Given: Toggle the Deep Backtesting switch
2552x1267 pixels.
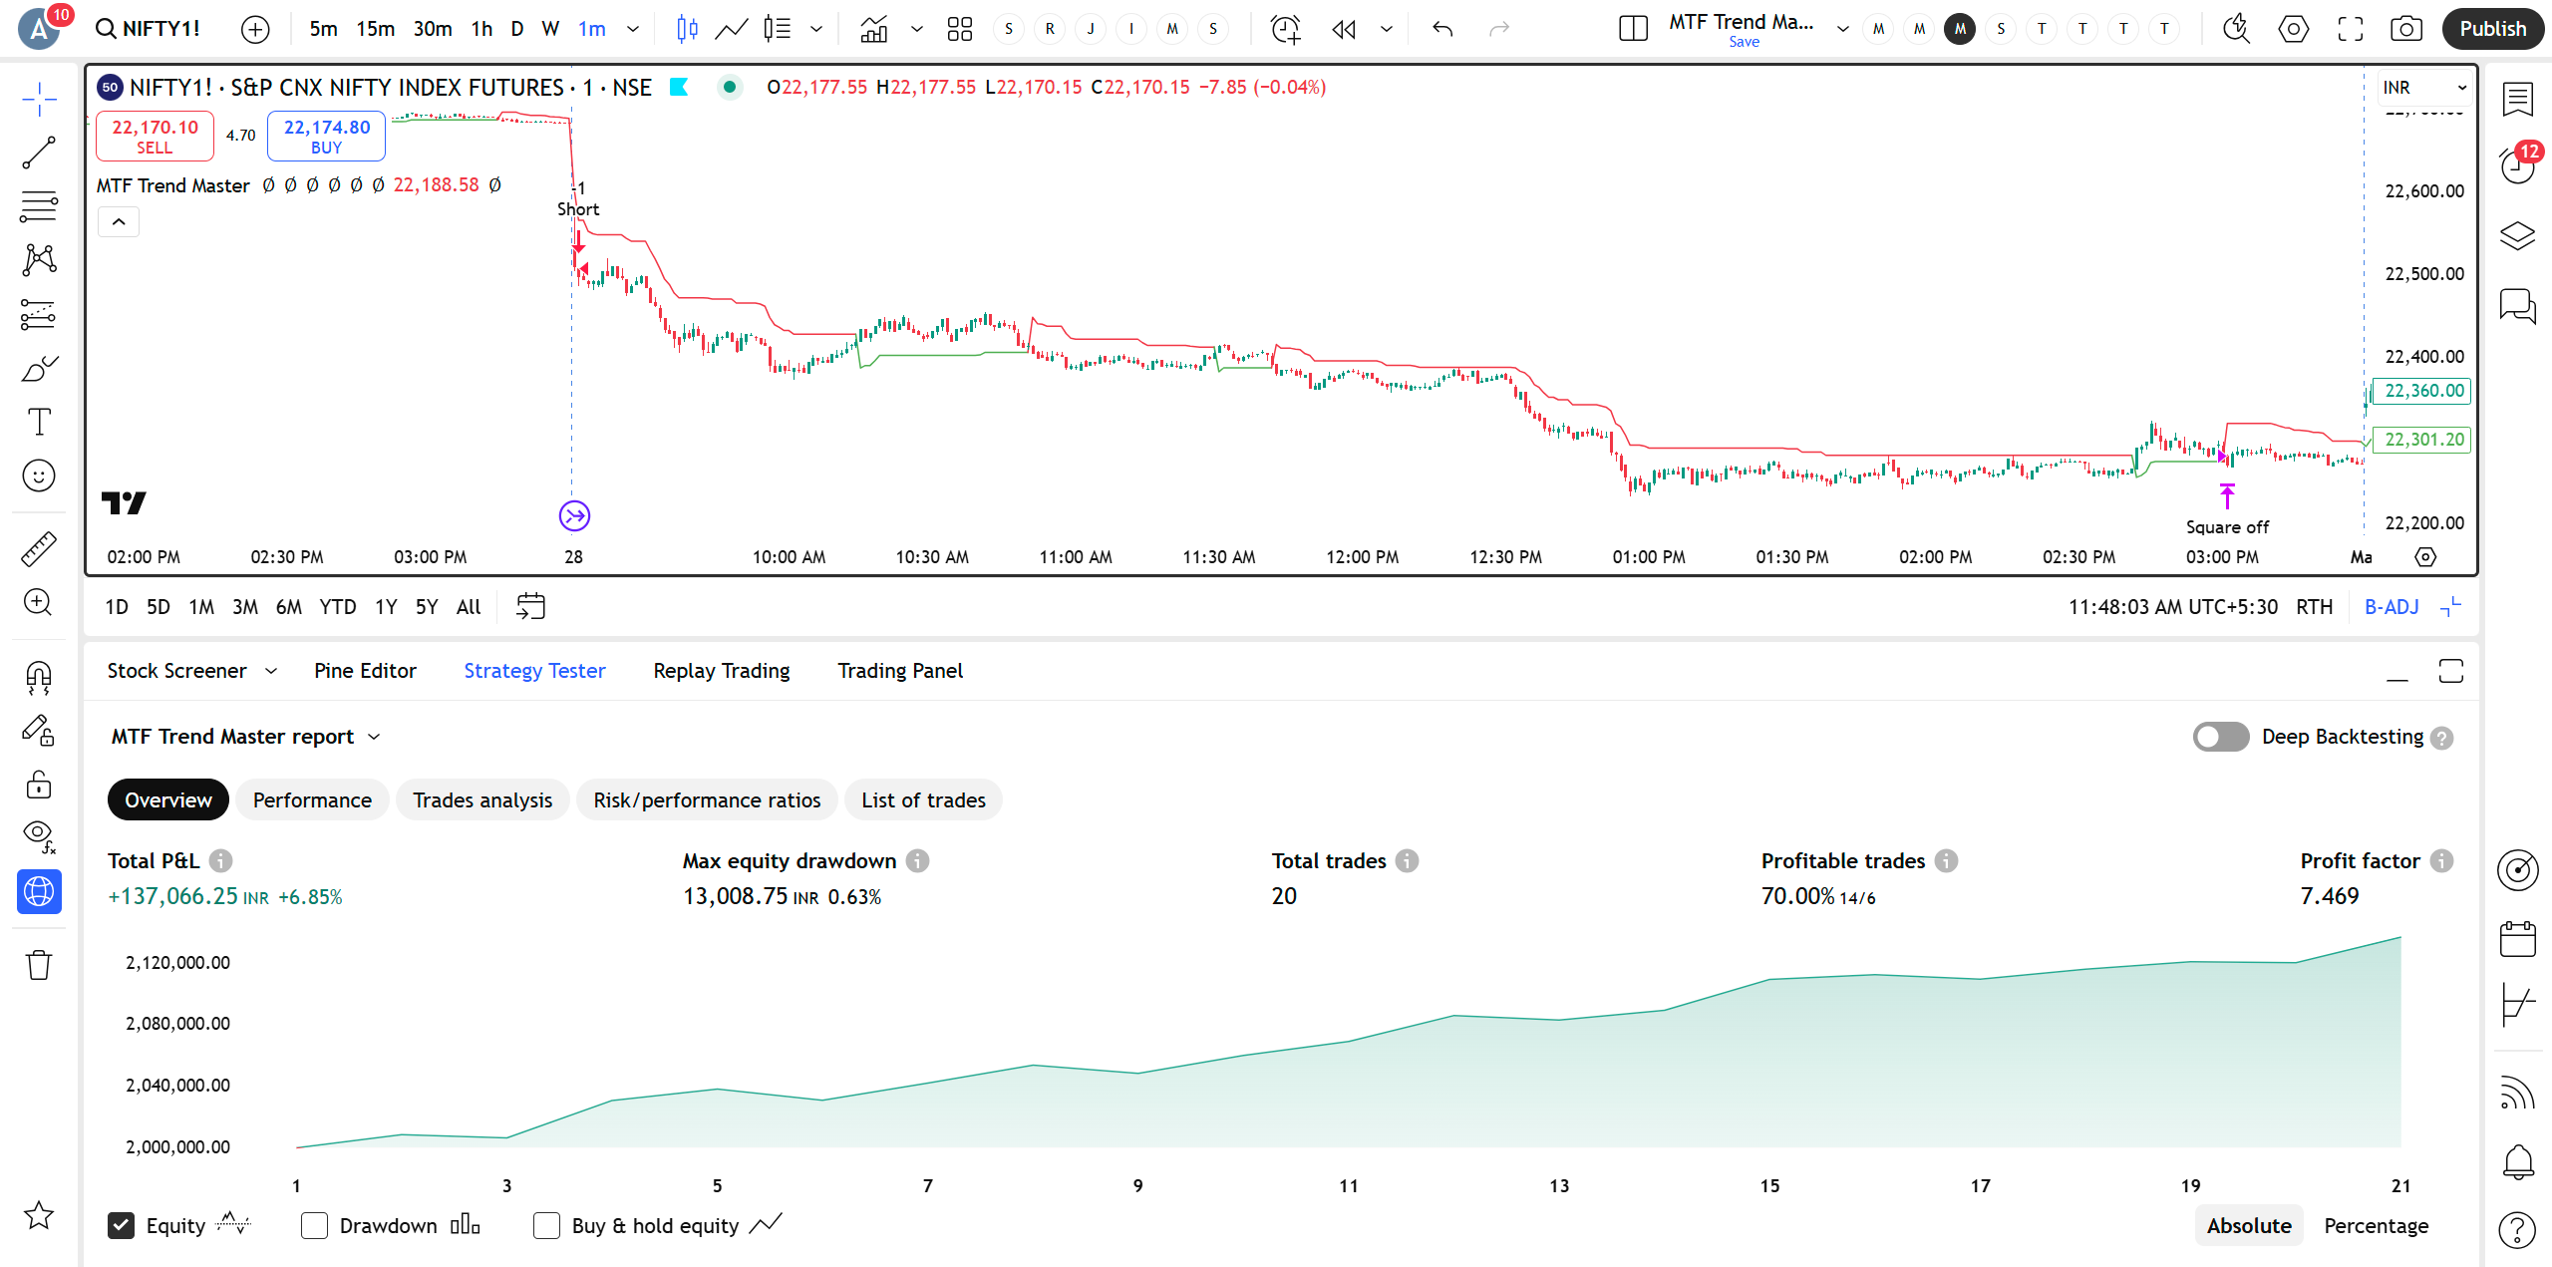Looking at the screenshot, I should tap(2221, 737).
